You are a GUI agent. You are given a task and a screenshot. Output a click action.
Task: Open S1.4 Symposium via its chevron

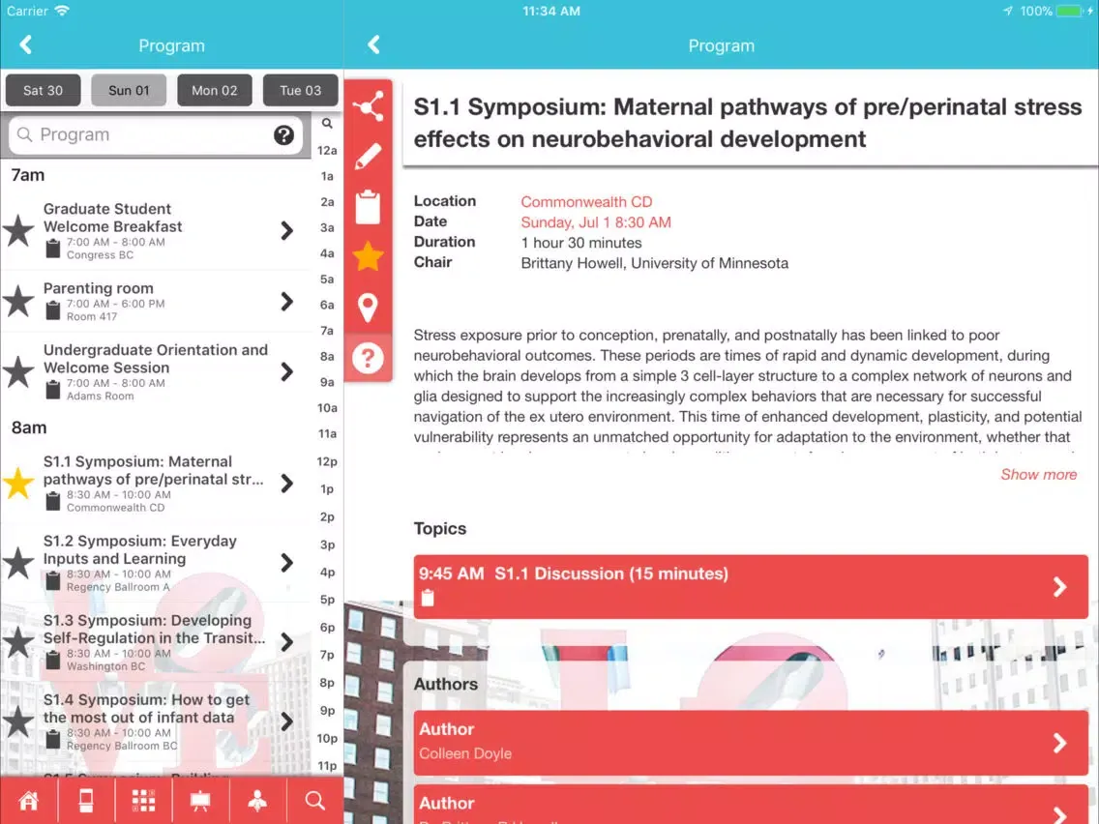point(286,721)
